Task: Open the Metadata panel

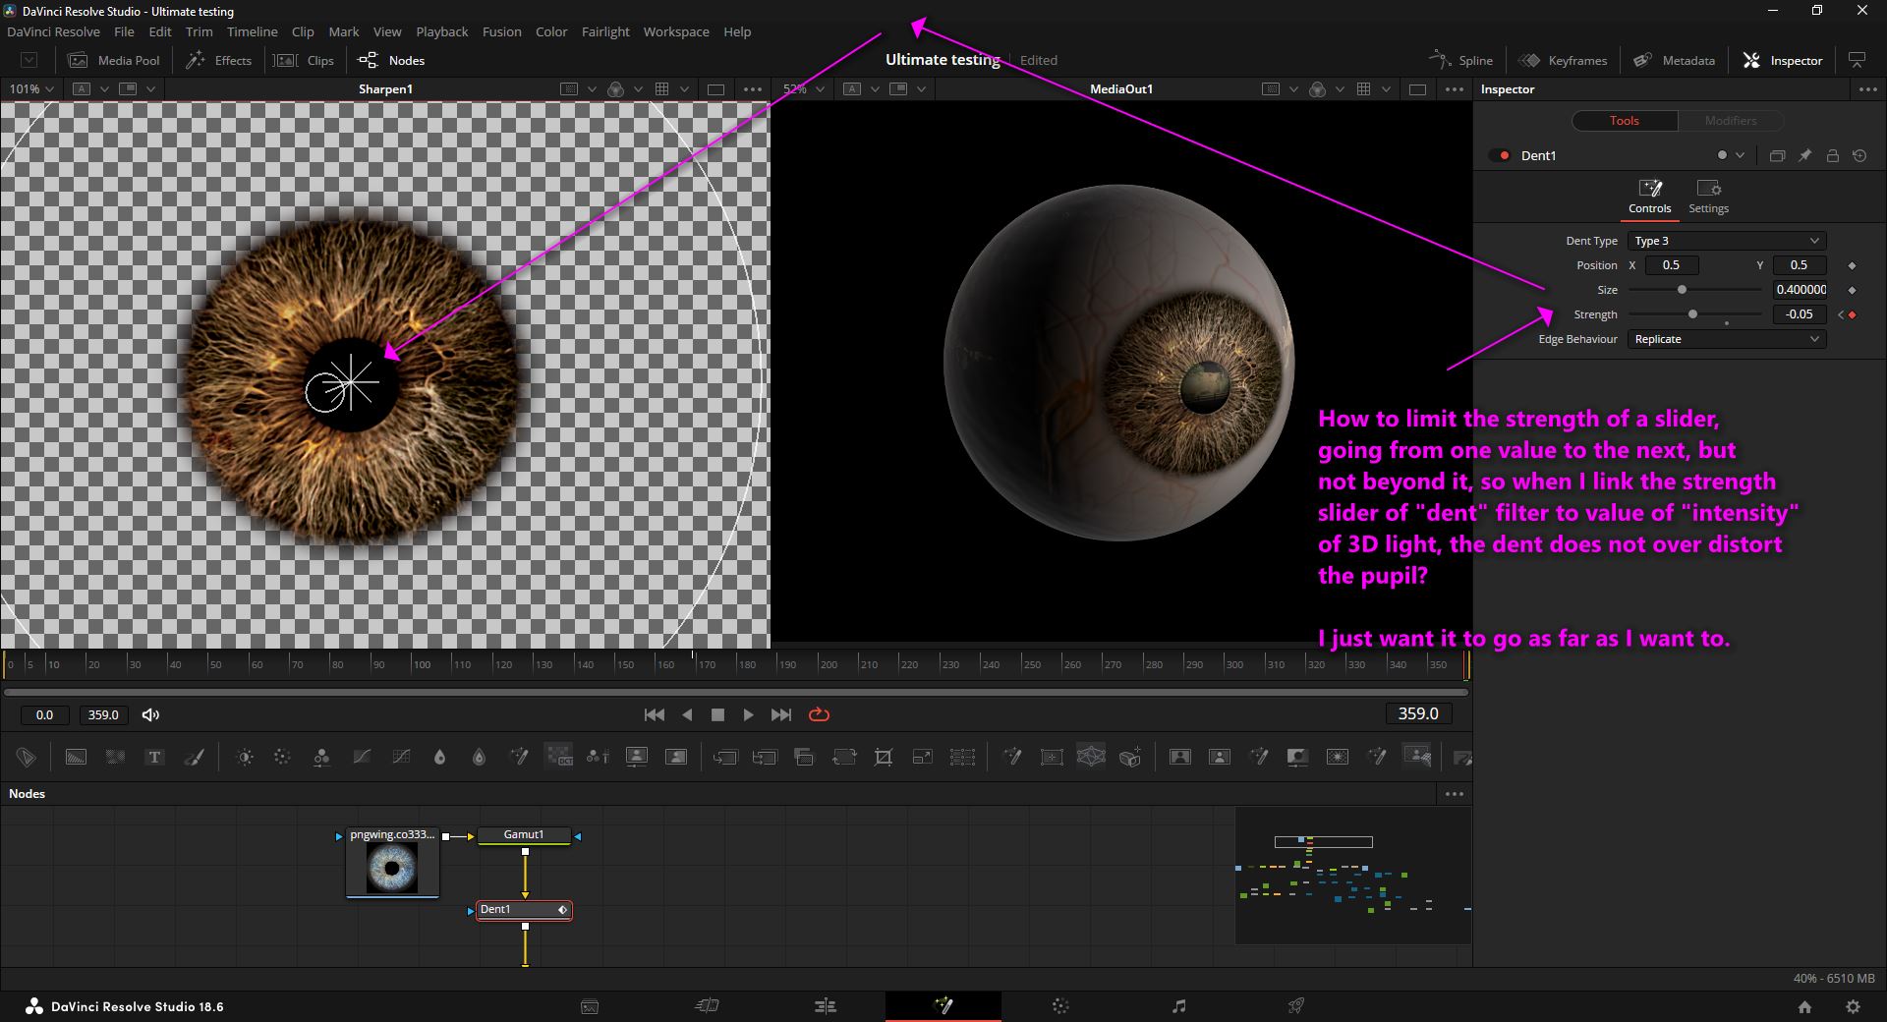Action: click(1674, 60)
